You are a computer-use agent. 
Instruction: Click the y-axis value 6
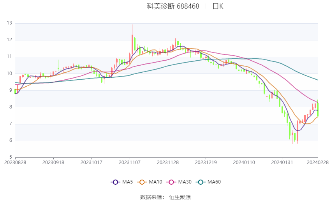pyautogui.click(x=11, y=140)
